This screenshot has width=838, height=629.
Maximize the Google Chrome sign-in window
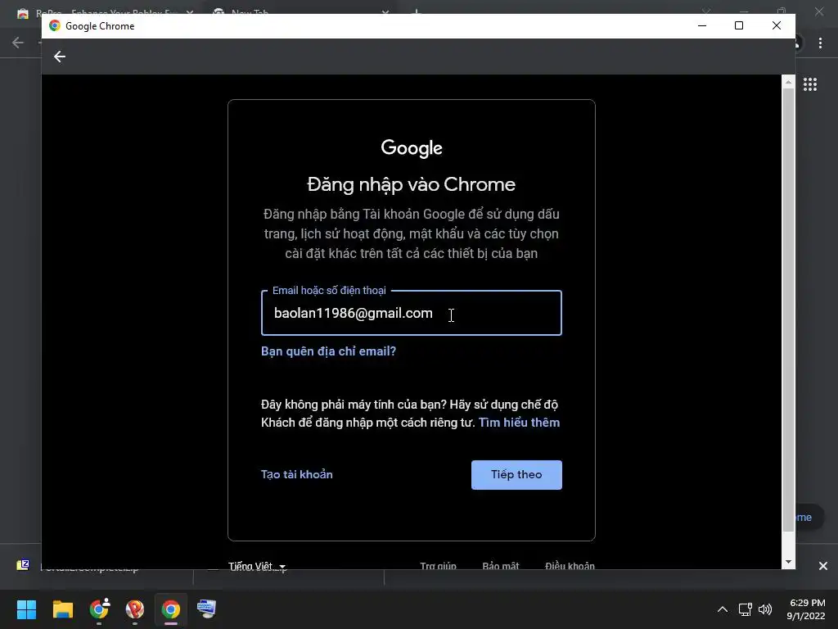(739, 25)
